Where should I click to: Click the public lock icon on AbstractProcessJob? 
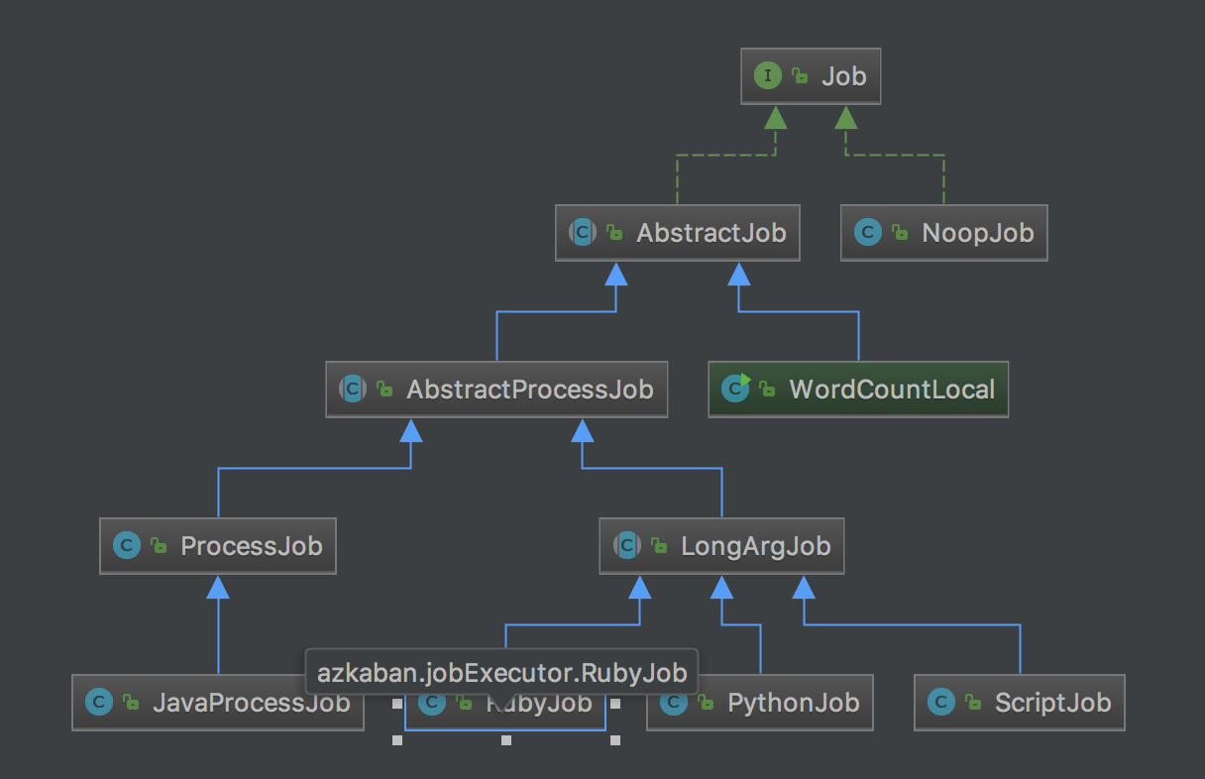(384, 389)
